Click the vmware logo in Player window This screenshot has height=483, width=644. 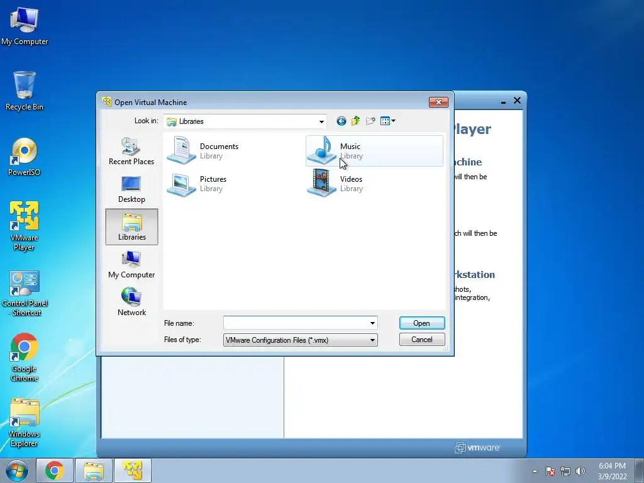pyautogui.click(x=478, y=448)
